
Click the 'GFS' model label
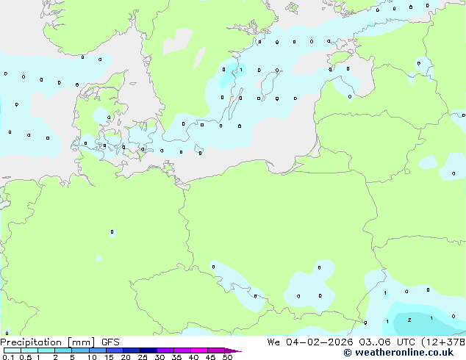pos(110,342)
